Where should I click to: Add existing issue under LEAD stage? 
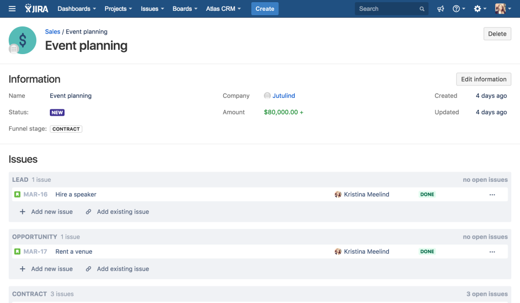click(118, 212)
